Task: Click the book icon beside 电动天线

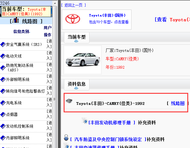Action: [x=3, y=56]
